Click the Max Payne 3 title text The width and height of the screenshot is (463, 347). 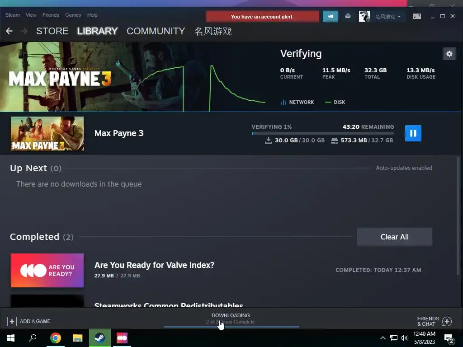click(x=119, y=133)
